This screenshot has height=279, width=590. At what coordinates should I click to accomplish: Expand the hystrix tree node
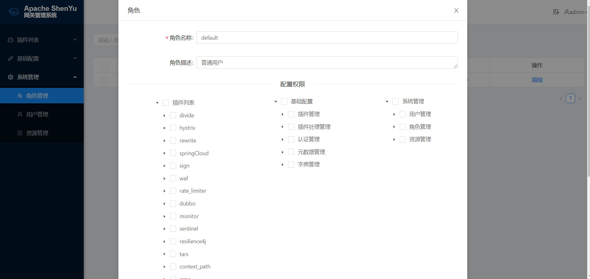pyautogui.click(x=164, y=128)
